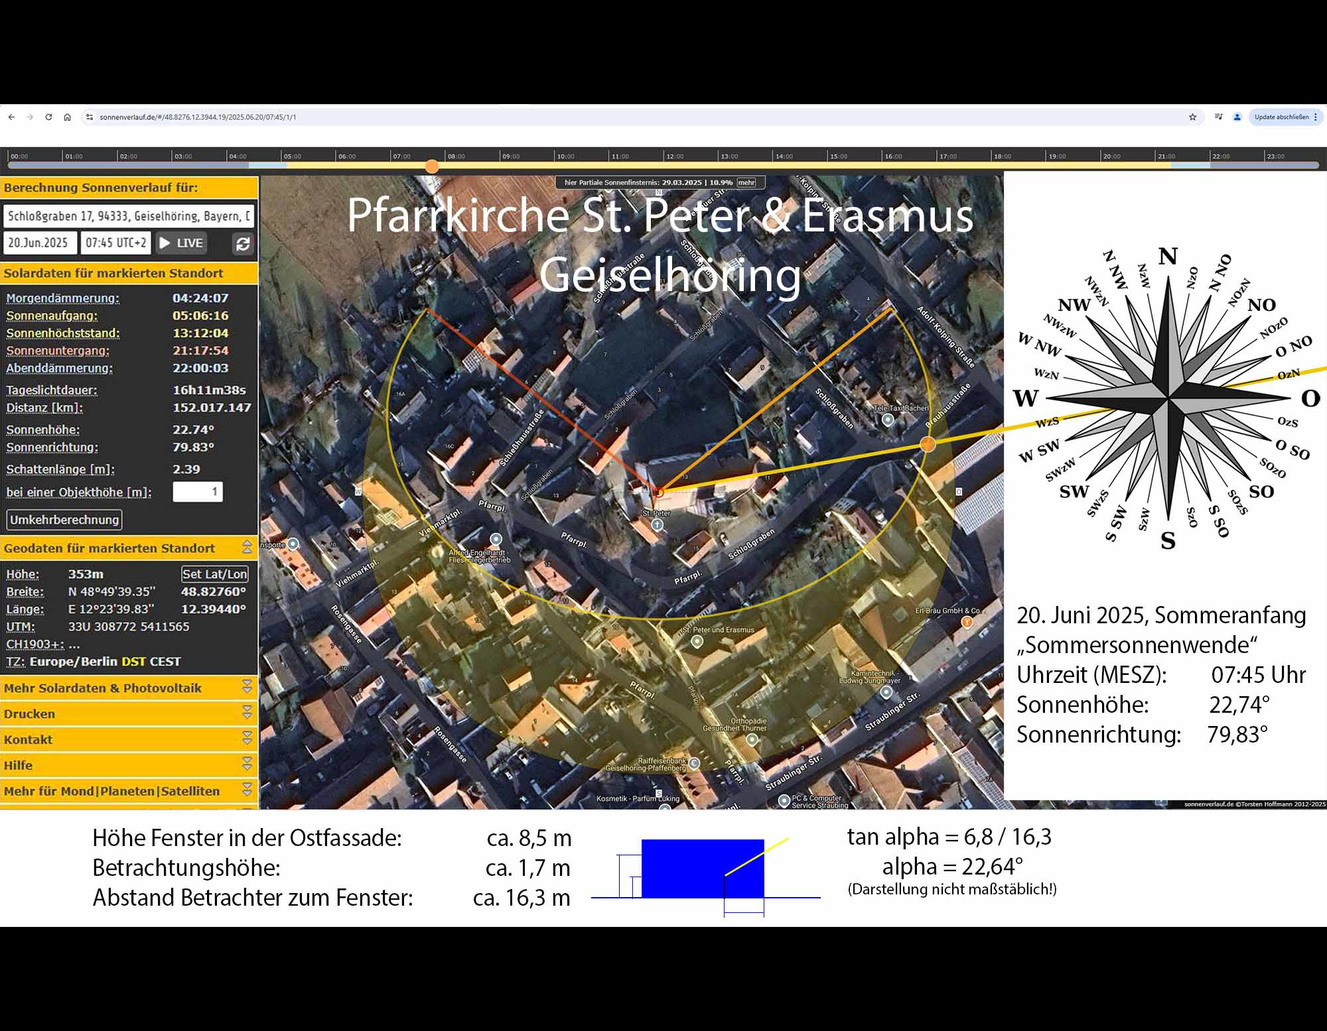Click browser reload page icon
The height and width of the screenshot is (1031, 1327).
48,117
